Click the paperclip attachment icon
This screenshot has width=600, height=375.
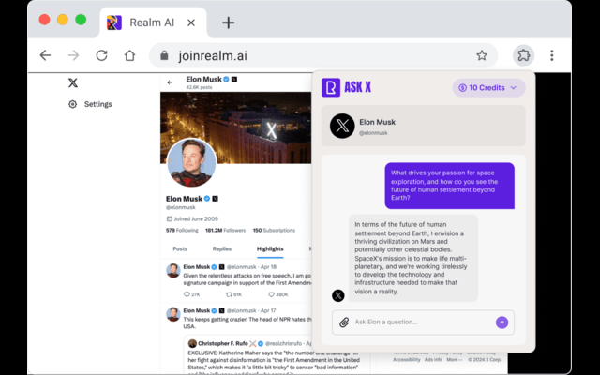coord(344,322)
